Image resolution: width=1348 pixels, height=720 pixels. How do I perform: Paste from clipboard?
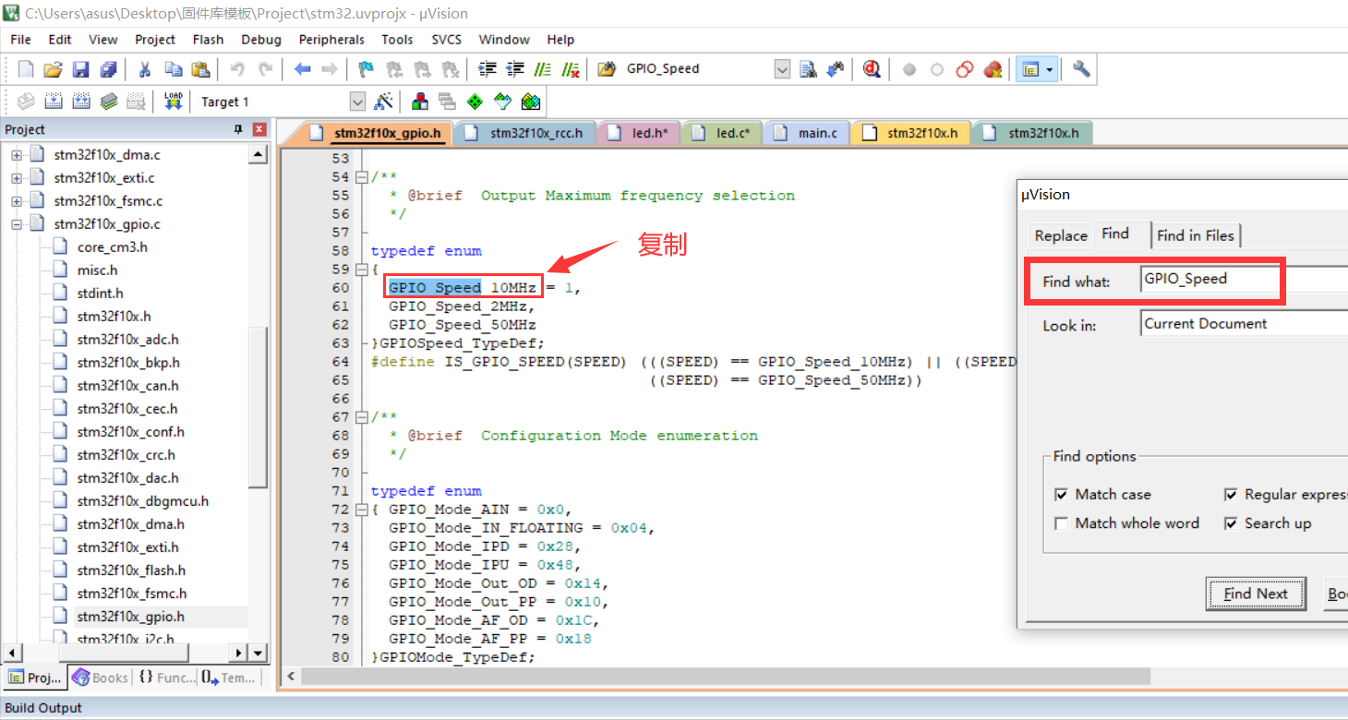click(200, 69)
